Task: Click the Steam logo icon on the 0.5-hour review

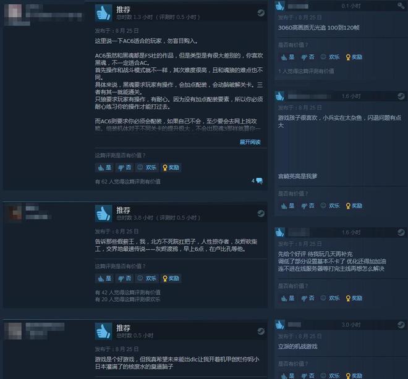Action: (261, 331)
